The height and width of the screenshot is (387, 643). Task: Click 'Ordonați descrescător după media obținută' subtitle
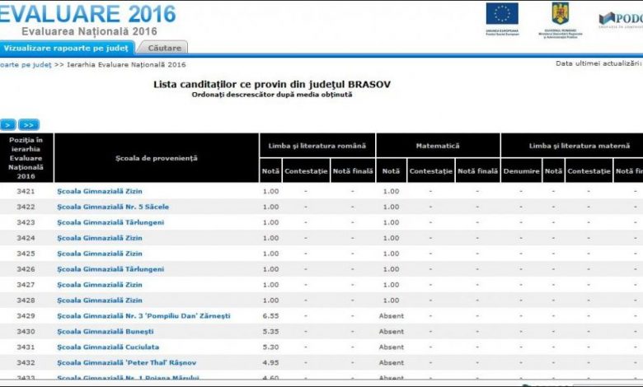(272, 95)
